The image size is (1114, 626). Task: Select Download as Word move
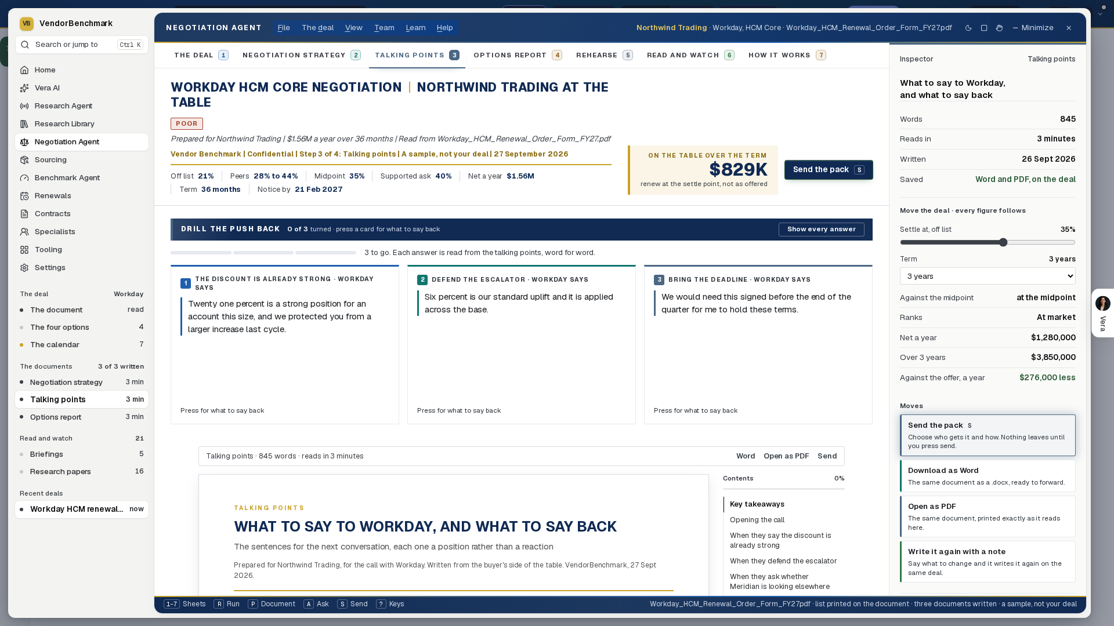(988, 476)
